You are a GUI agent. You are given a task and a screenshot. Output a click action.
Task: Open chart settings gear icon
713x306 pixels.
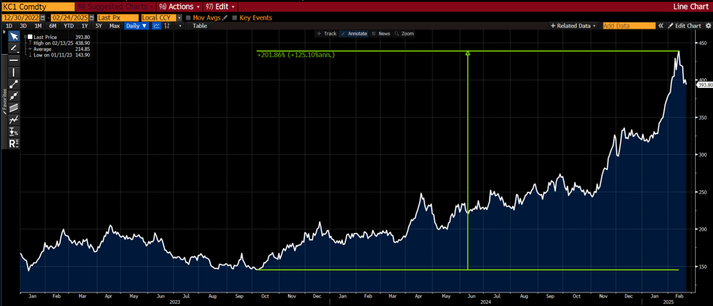(707, 26)
